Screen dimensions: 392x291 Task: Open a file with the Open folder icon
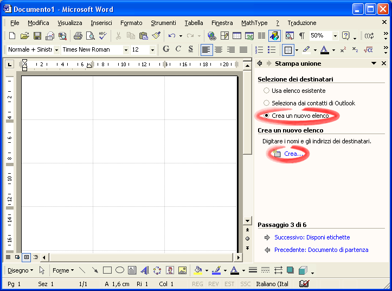(24, 36)
